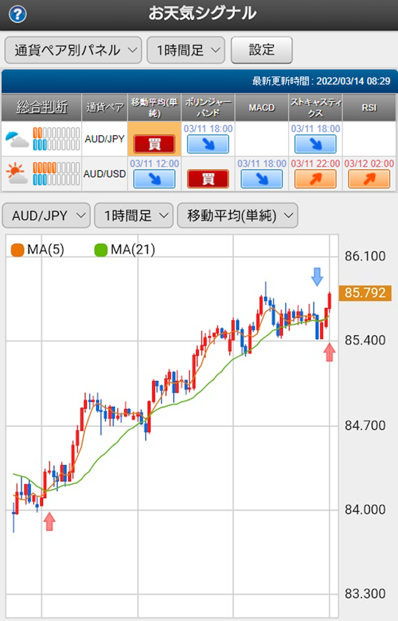Click the current price label 85.792

(x=365, y=293)
